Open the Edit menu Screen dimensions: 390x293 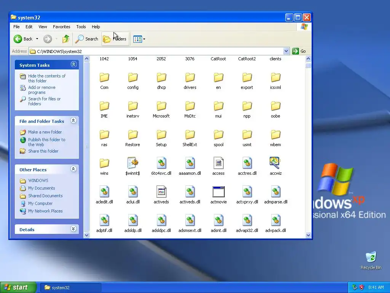29,27
